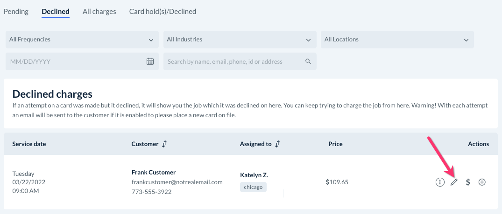Click the chicago location tag
The image size is (502, 214).
pos(253,187)
